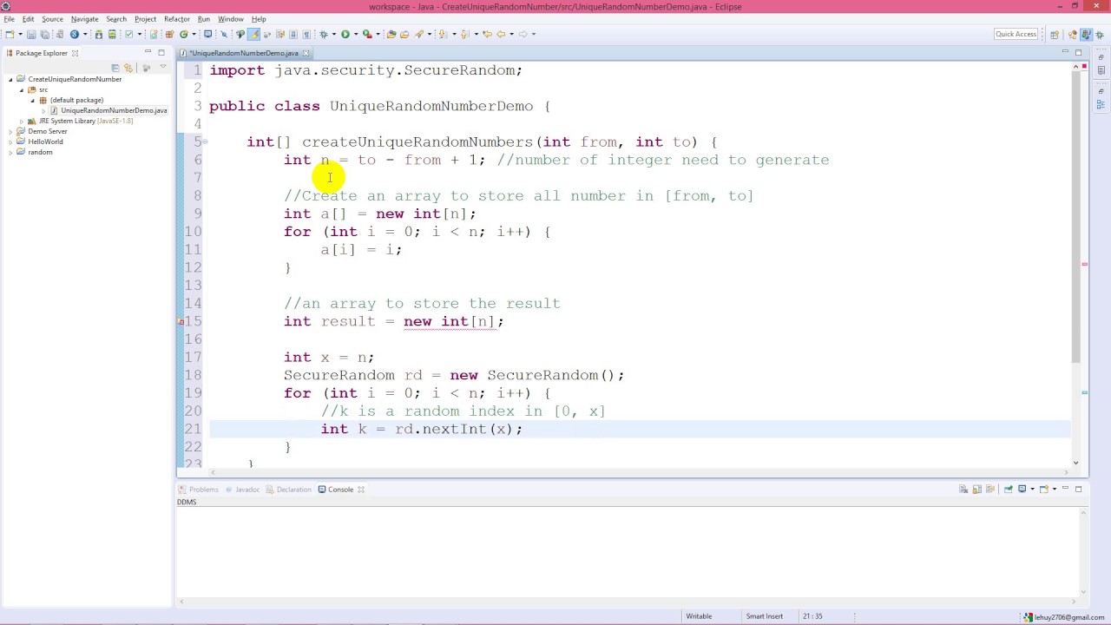Toggle the highlighted Mark Occurrences toolbar button
Image resolution: width=1111 pixels, height=625 pixels.
(x=253, y=35)
